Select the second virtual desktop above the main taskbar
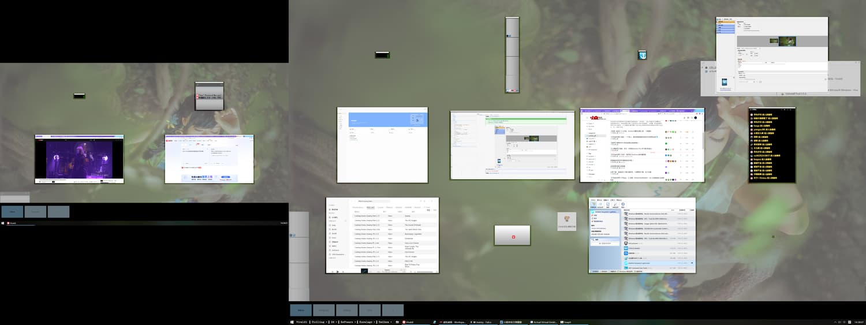Viewport: 866px width, 325px height. 324,310
